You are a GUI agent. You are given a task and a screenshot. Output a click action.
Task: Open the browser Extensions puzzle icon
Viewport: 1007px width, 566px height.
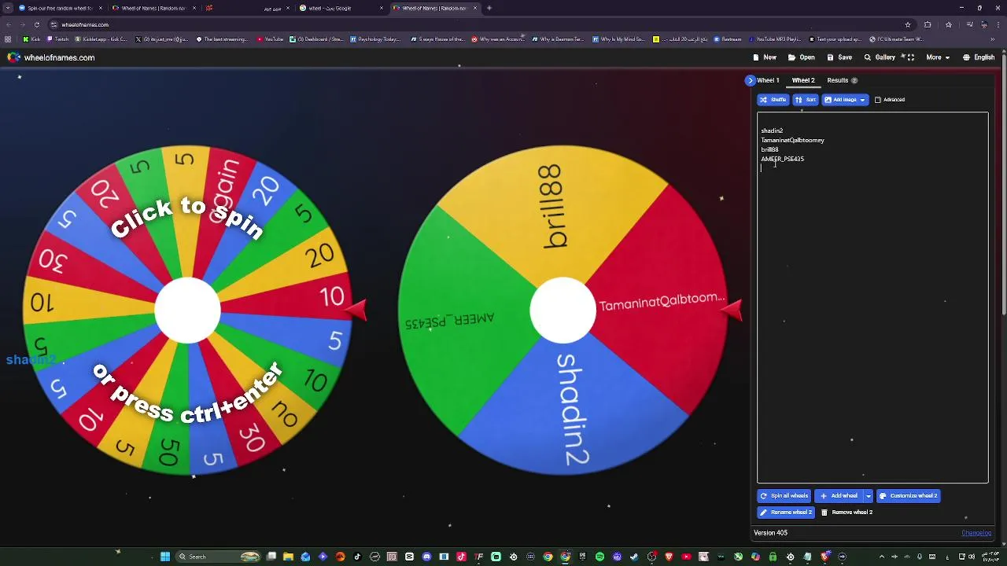[x=928, y=24]
